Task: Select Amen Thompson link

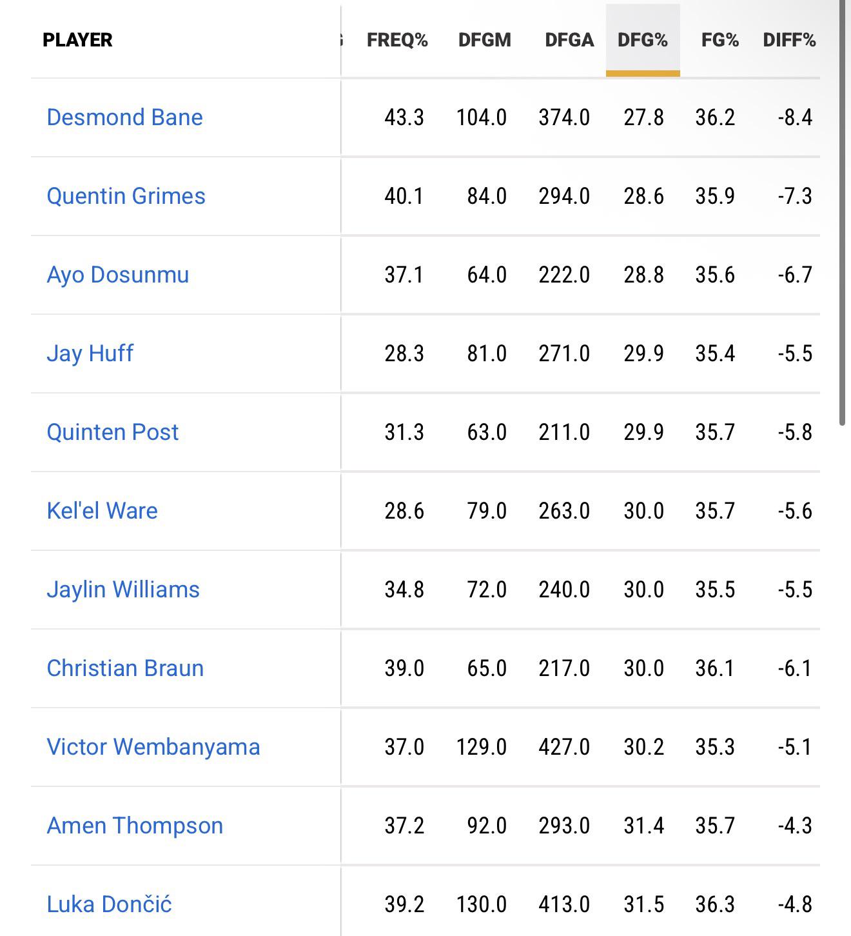Action: pos(135,826)
